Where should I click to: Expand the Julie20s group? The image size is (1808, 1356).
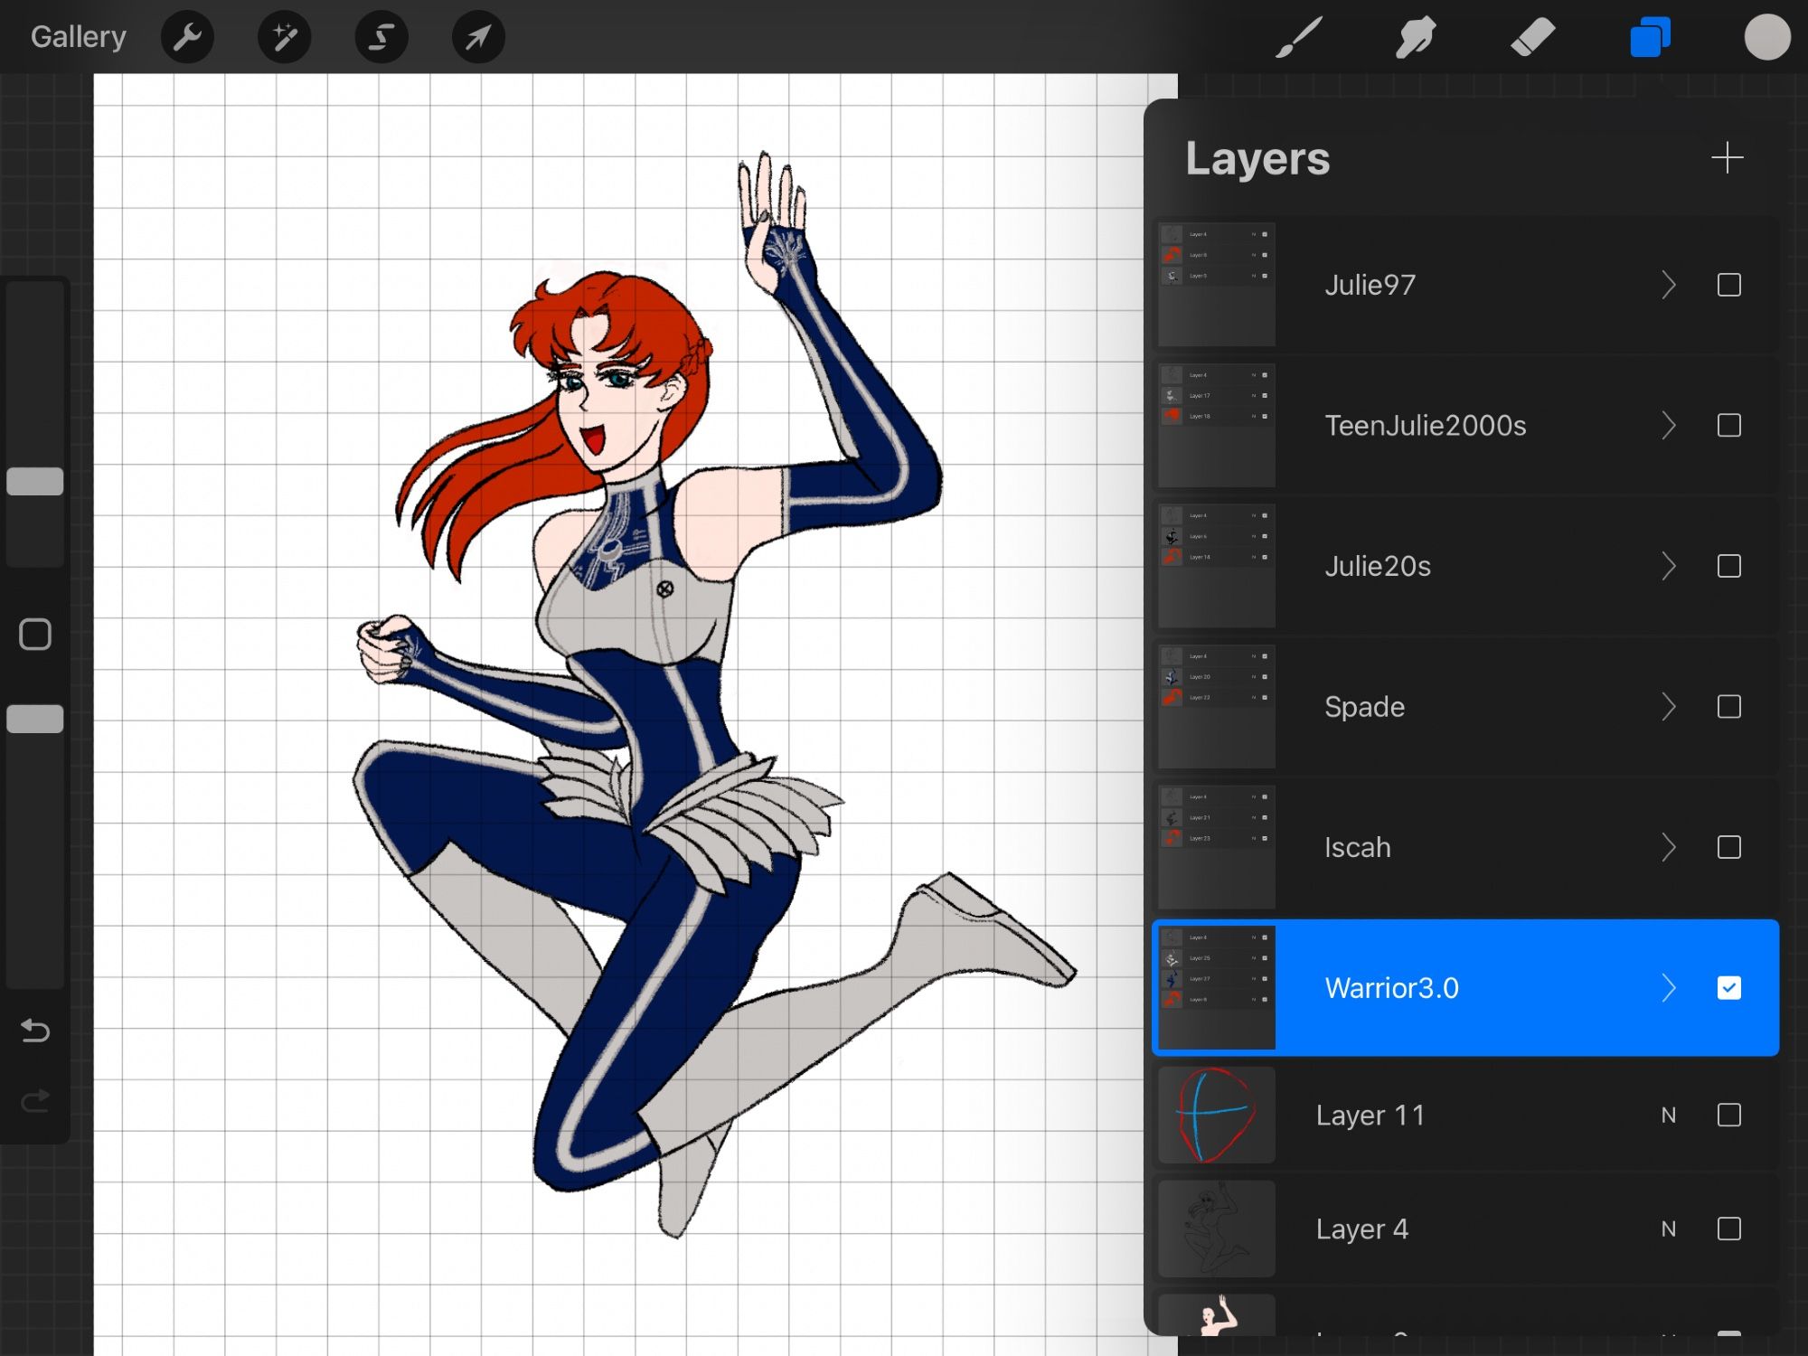1669,566
